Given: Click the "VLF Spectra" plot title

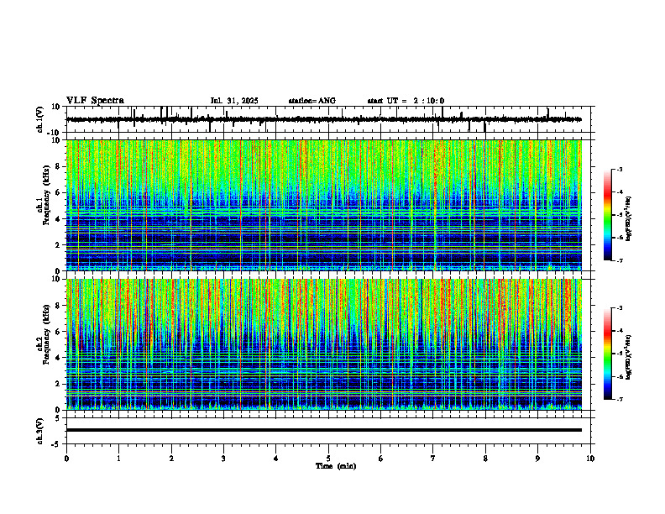Looking at the screenshot, I should tap(95, 101).
